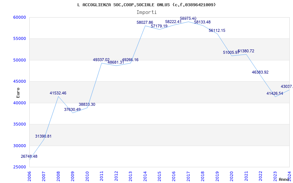Click x-axis year 2017

188,176
